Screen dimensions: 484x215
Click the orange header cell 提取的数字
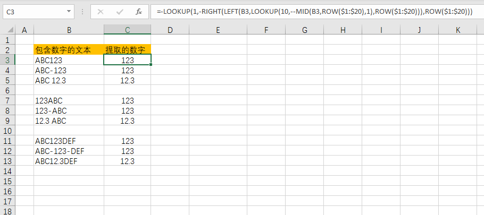(x=127, y=50)
